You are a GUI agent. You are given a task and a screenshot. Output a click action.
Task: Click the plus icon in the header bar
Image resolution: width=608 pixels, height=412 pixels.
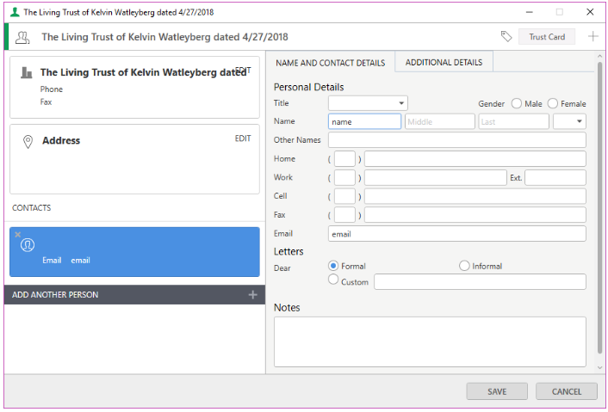[x=592, y=37]
